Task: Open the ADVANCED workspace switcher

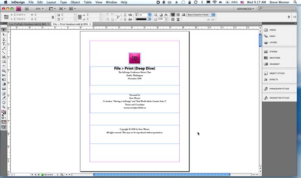Action: [x=245, y=9]
